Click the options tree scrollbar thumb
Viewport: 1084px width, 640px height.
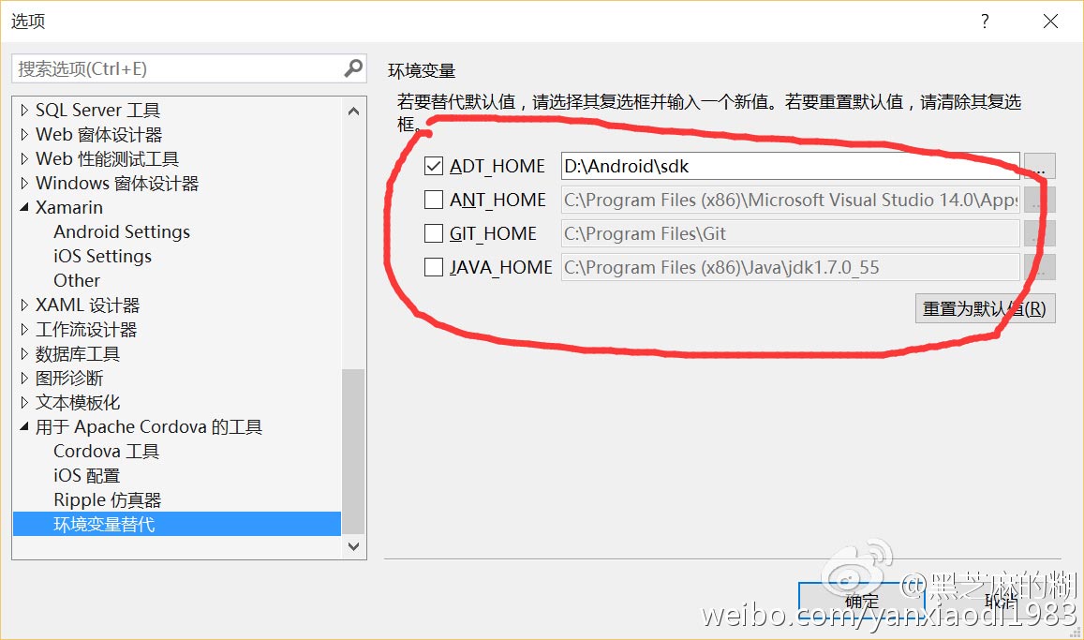(x=353, y=452)
